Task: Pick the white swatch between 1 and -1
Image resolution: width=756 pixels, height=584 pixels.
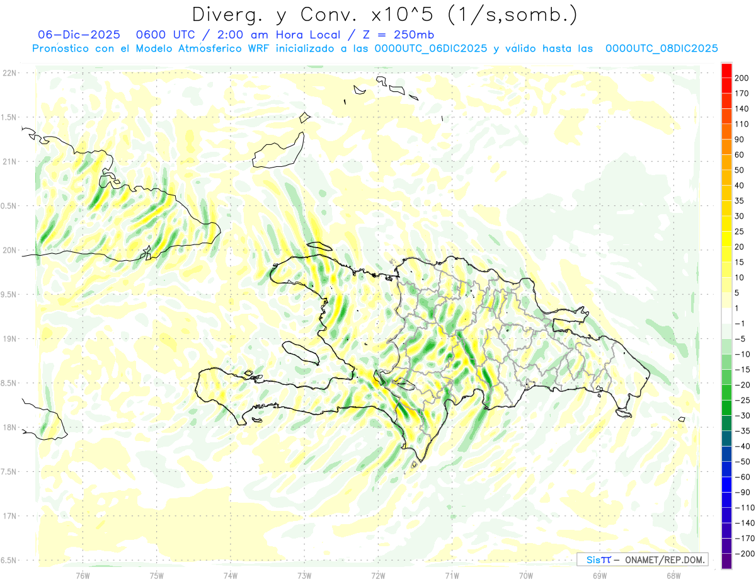Action: 726,316
